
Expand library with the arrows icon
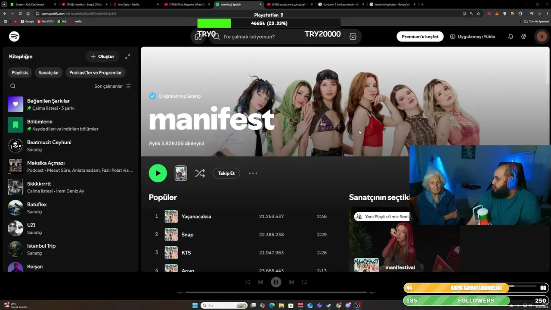[x=127, y=56]
